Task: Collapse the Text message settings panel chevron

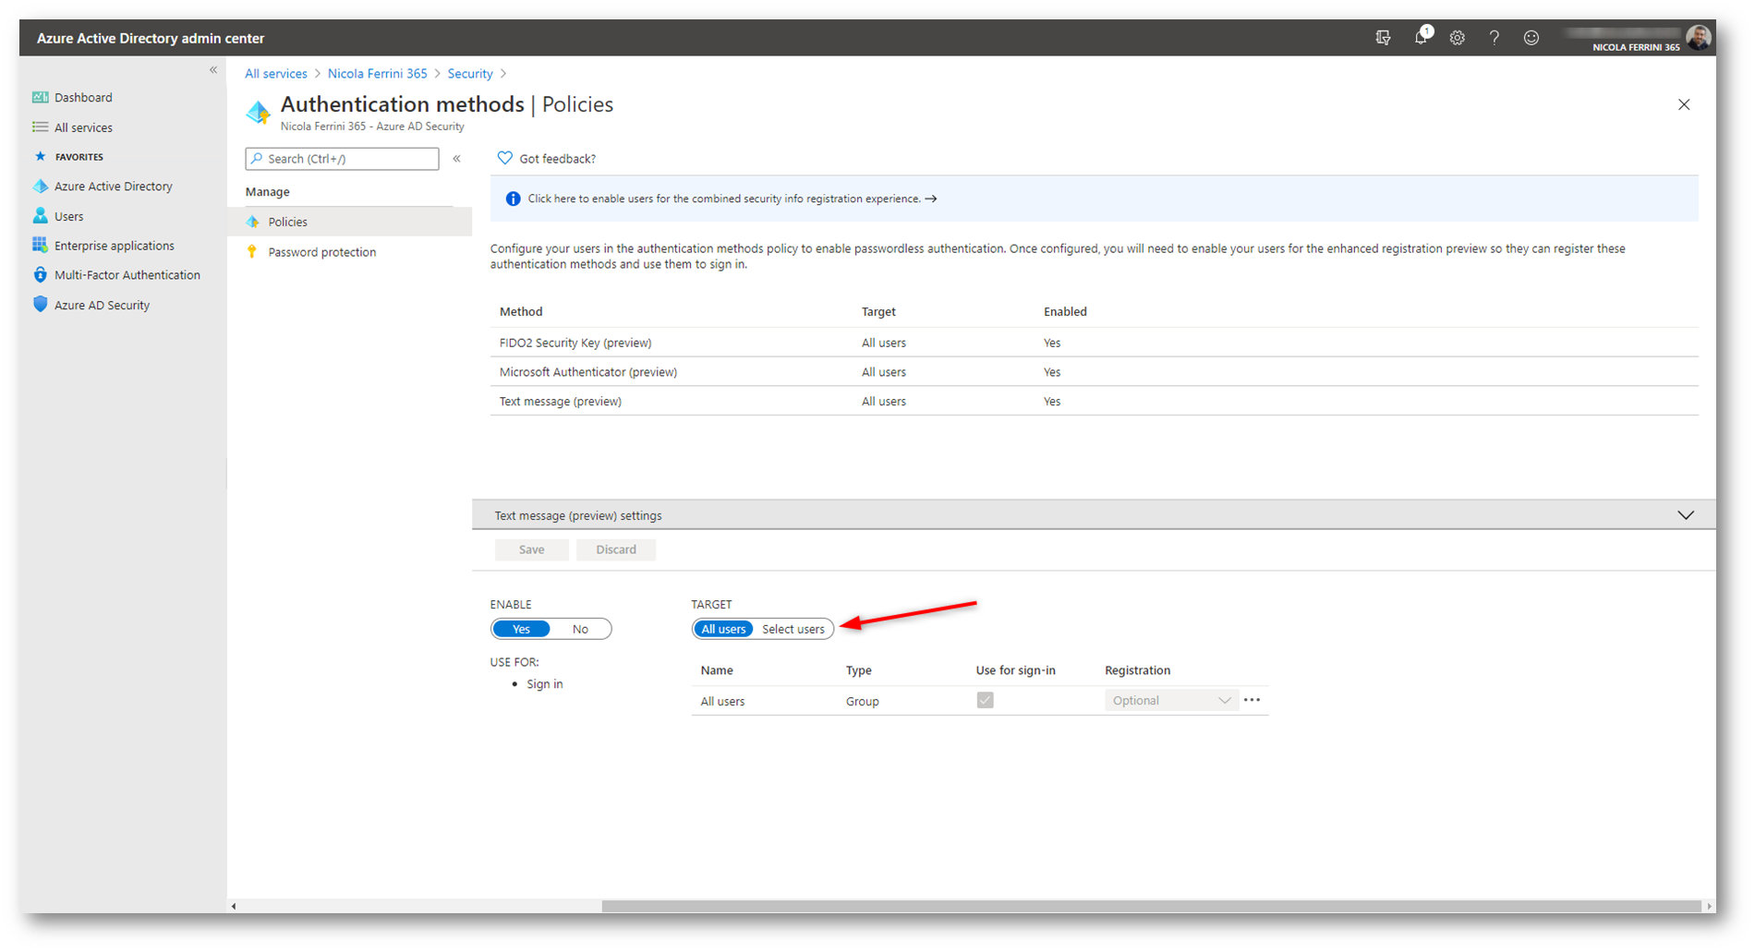Action: (1686, 515)
